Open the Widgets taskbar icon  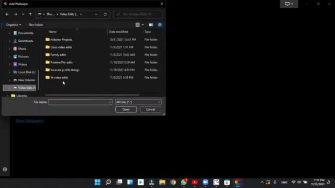[x=130, y=182]
